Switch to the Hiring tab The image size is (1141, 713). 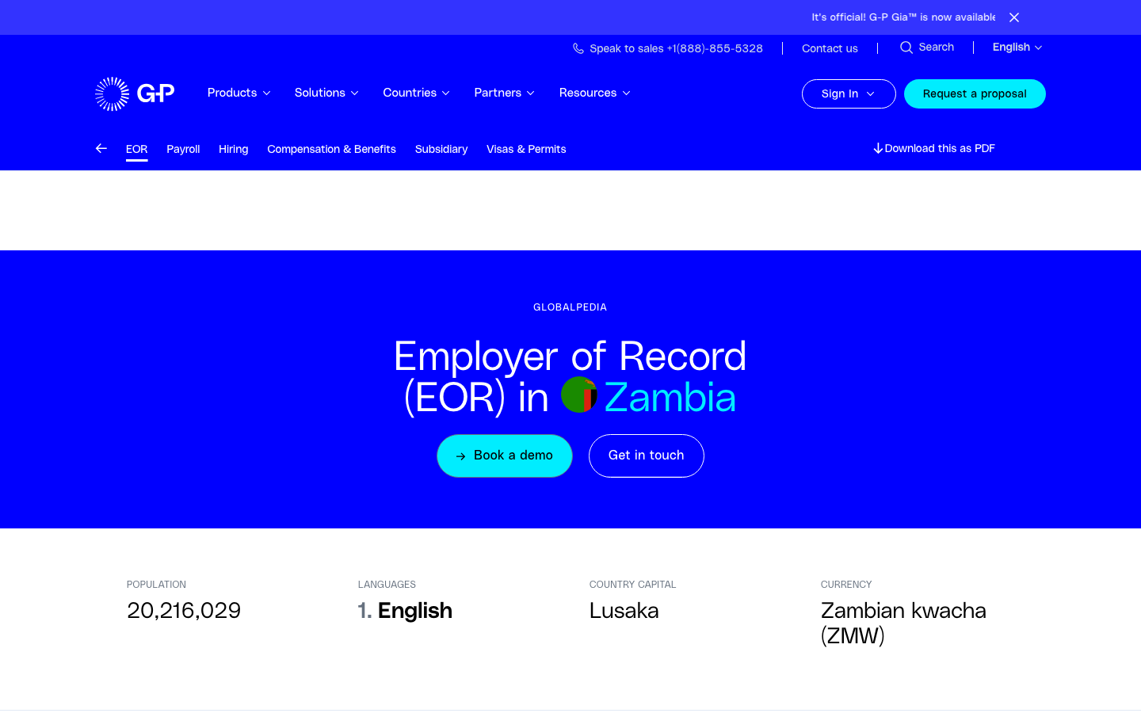point(234,149)
